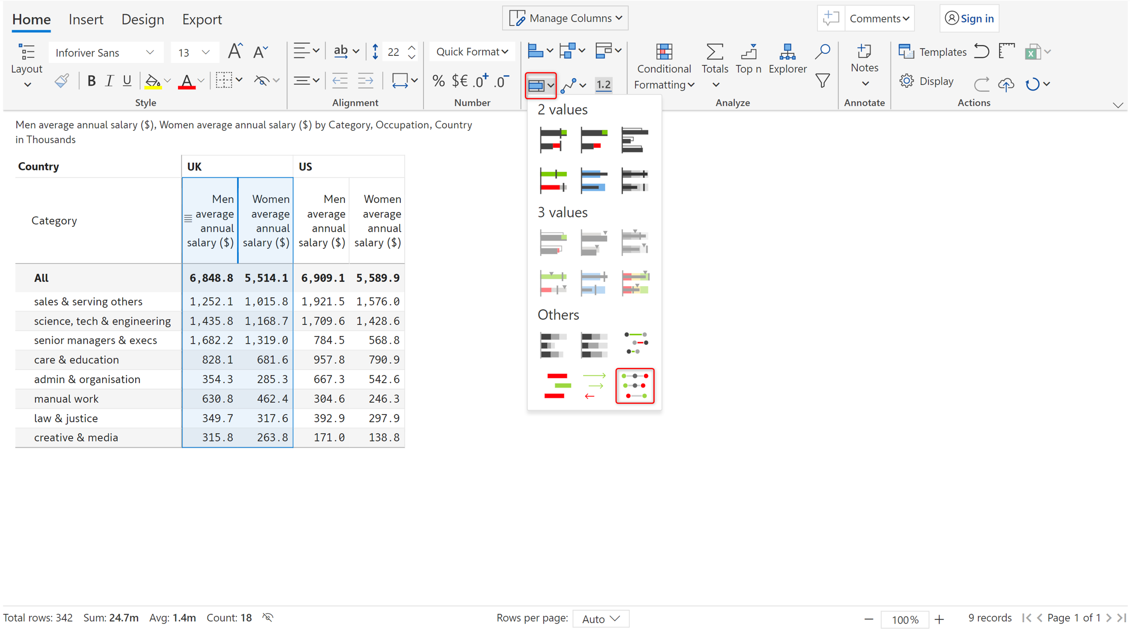
Task: Toggle italic text formatting
Action: [x=109, y=81]
